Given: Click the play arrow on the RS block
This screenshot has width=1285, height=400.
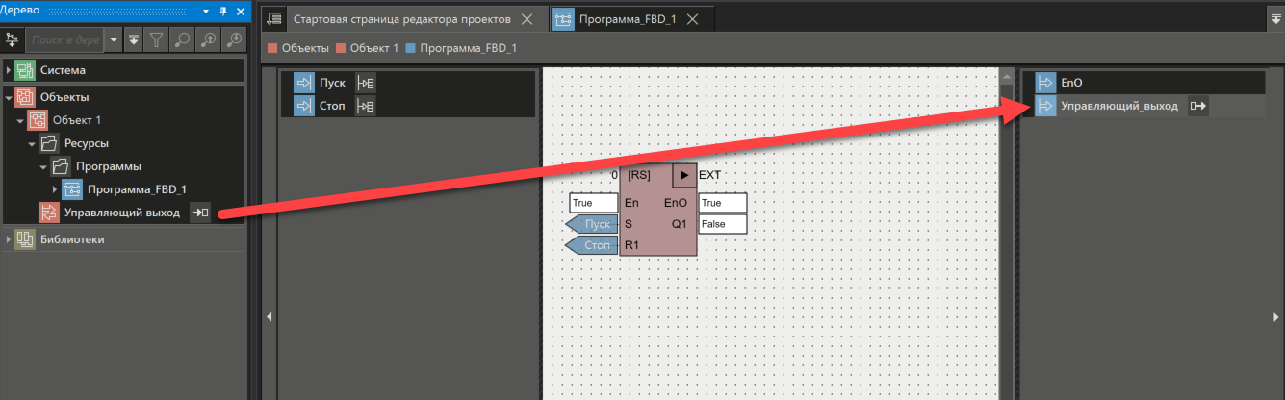Looking at the screenshot, I should click(683, 175).
